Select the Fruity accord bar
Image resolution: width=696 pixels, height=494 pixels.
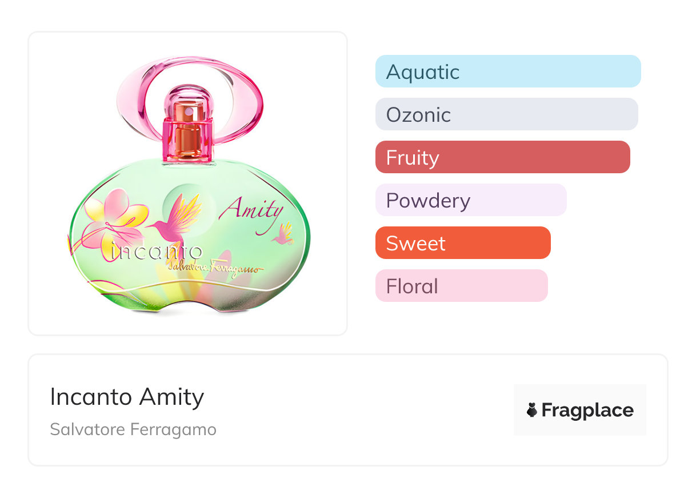pos(502,157)
